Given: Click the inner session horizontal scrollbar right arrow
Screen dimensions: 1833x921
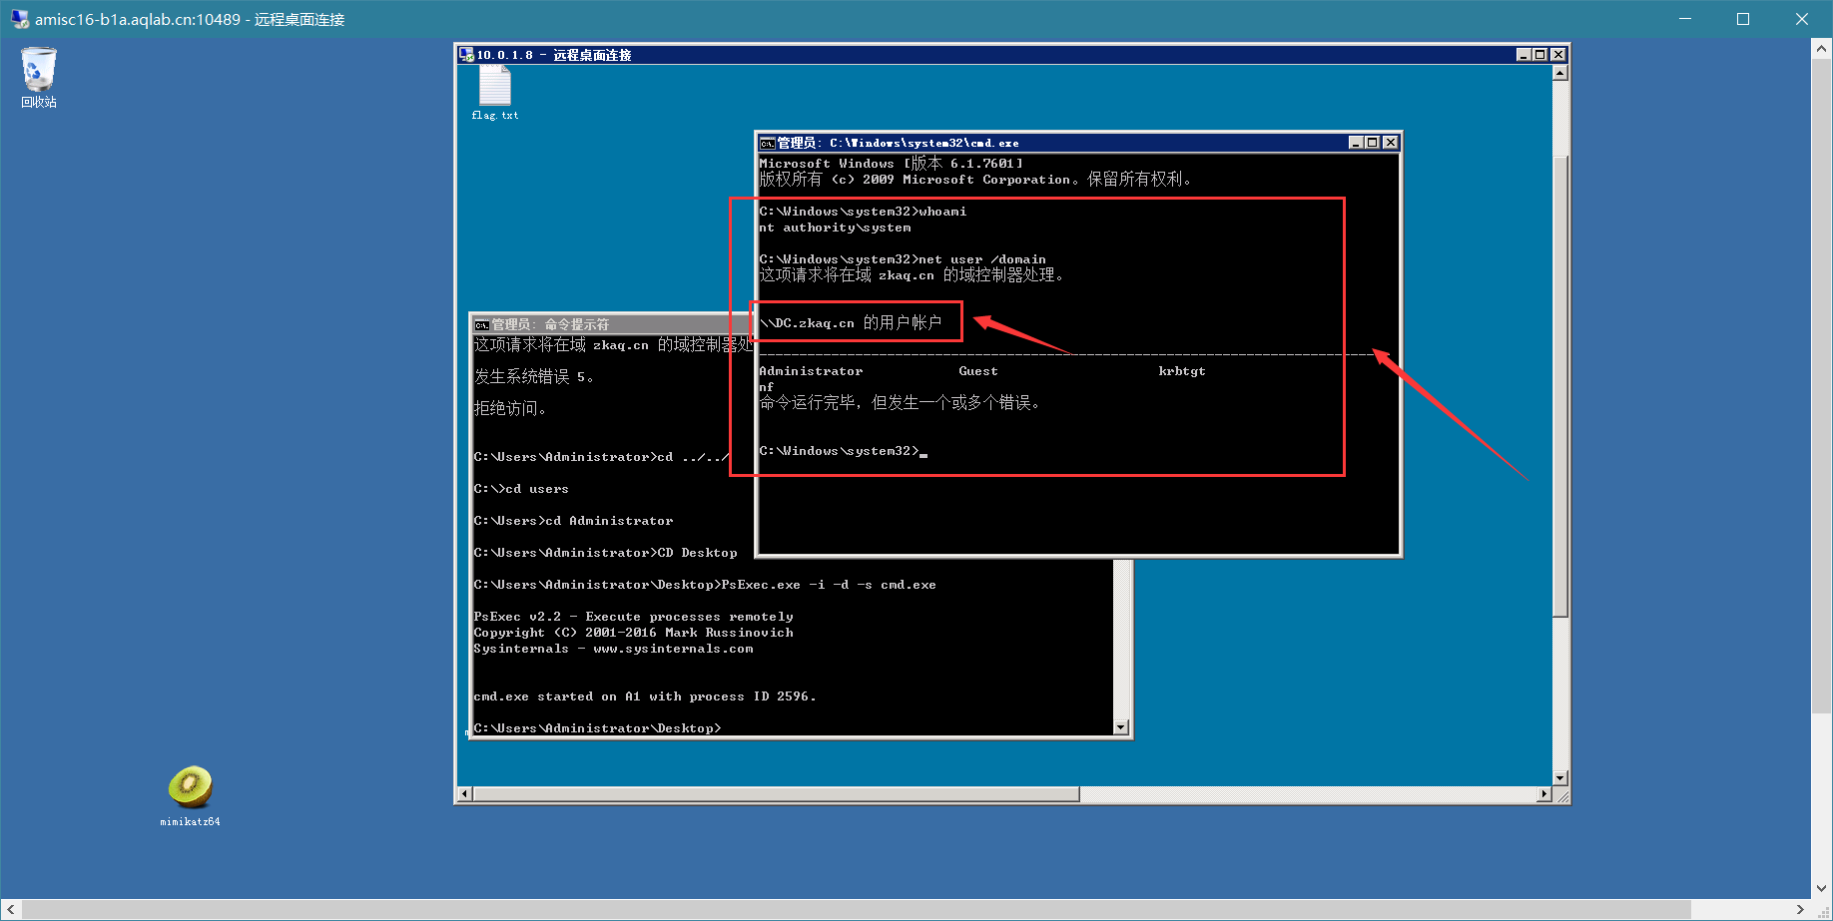Looking at the screenshot, I should click(1544, 794).
